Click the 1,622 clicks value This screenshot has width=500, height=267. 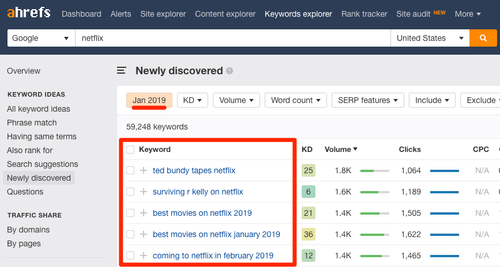tap(411, 235)
